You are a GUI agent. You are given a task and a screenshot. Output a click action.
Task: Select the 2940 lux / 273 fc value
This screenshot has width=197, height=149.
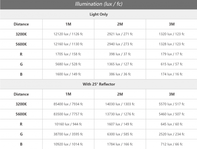point(120,44)
